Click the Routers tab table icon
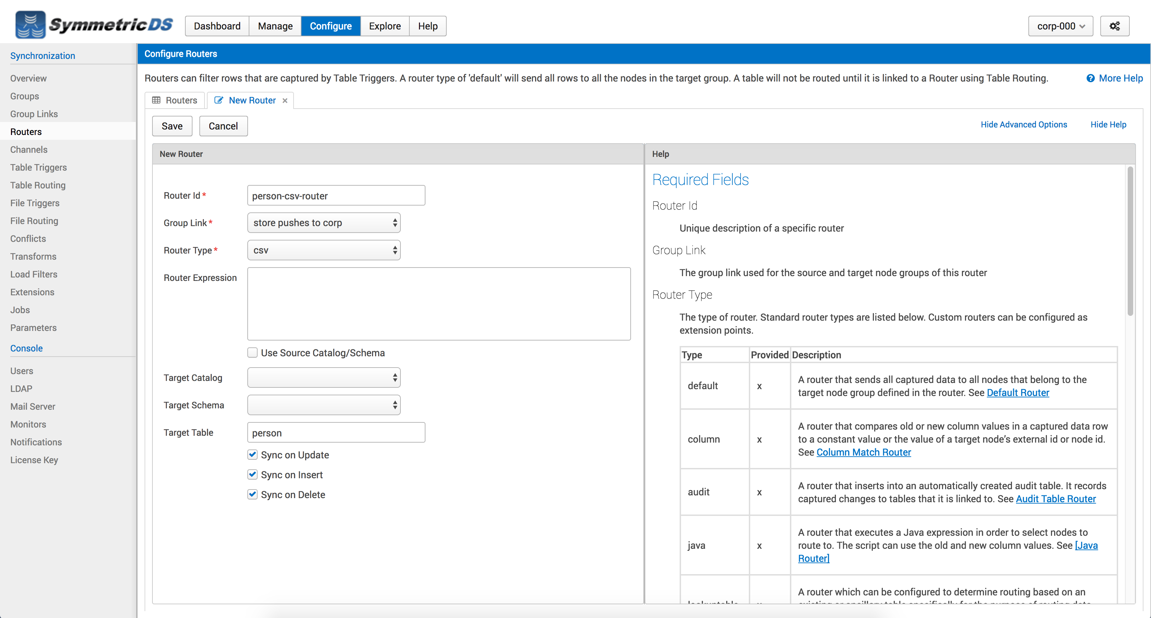This screenshot has width=1151, height=618. coord(156,100)
